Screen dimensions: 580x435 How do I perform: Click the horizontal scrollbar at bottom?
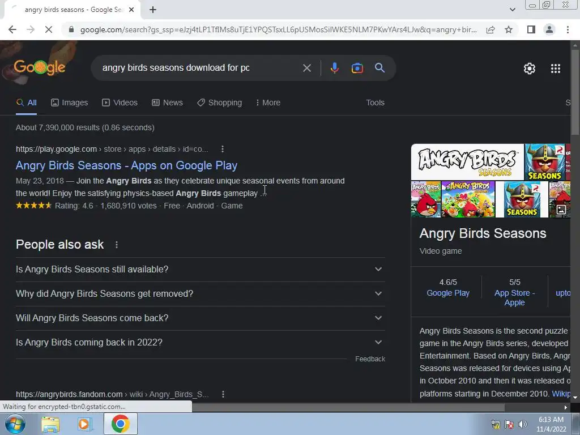click(348, 407)
